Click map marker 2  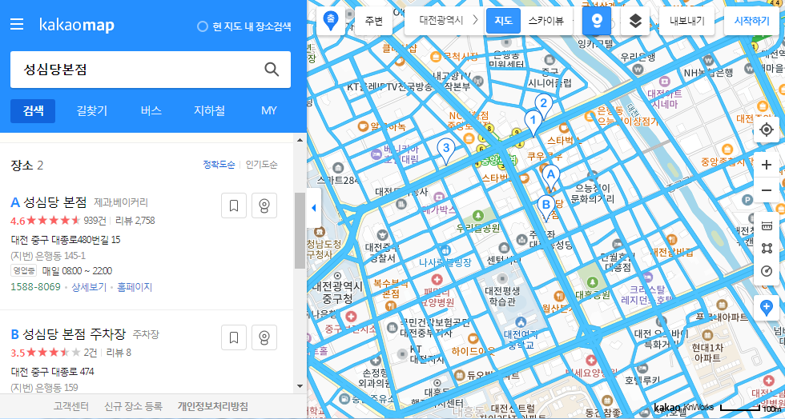point(543,106)
